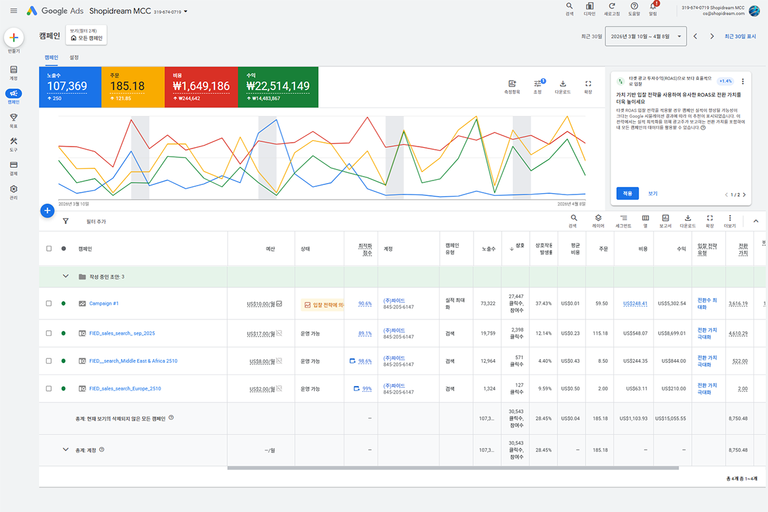Collapse the table toolbar chevron
768x512 pixels.
click(755, 221)
